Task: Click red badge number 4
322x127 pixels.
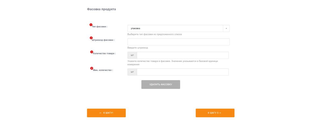Action: (92, 68)
